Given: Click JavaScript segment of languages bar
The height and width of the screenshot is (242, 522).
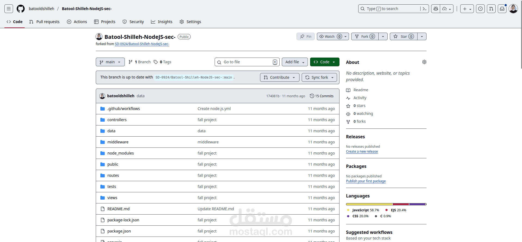Looking at the screenshot, I should pyautogui.click(x=369, y=204).
